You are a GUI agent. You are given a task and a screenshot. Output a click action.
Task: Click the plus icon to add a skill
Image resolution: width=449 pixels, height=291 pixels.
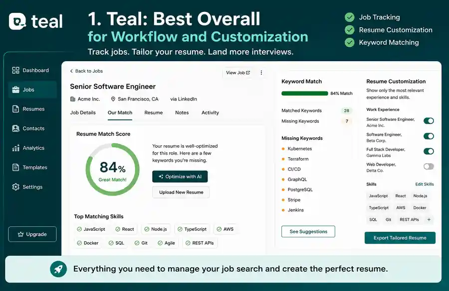pos(429,219)
